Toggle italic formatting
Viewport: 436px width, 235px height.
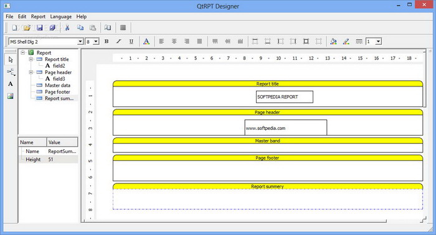click(x=119, y=41)
